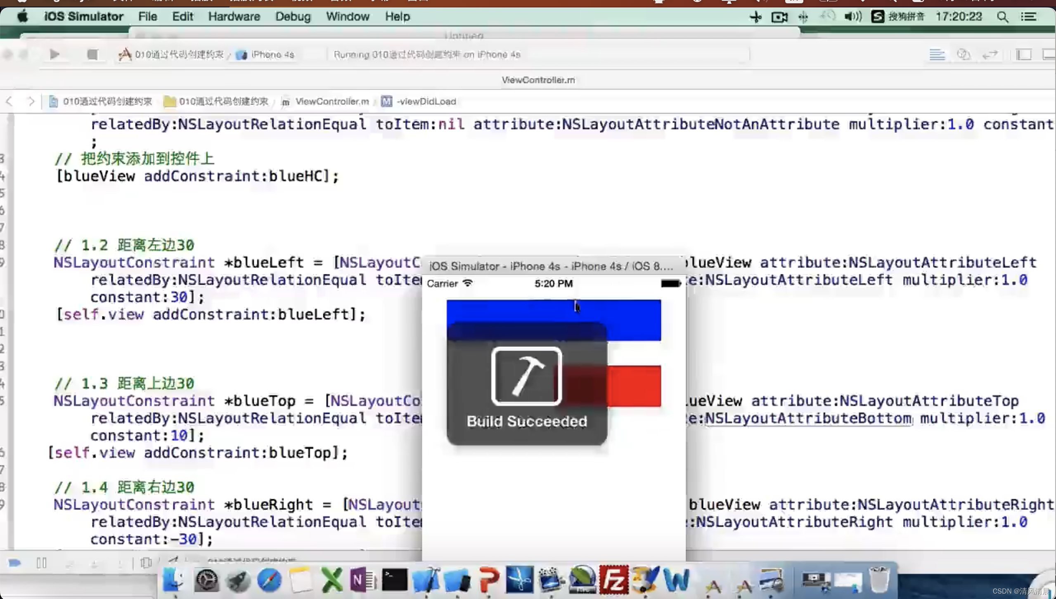Viewport: 1056px width, 599px height.
Task: Open the volume control in menu bar
Action: coord(853,17)
